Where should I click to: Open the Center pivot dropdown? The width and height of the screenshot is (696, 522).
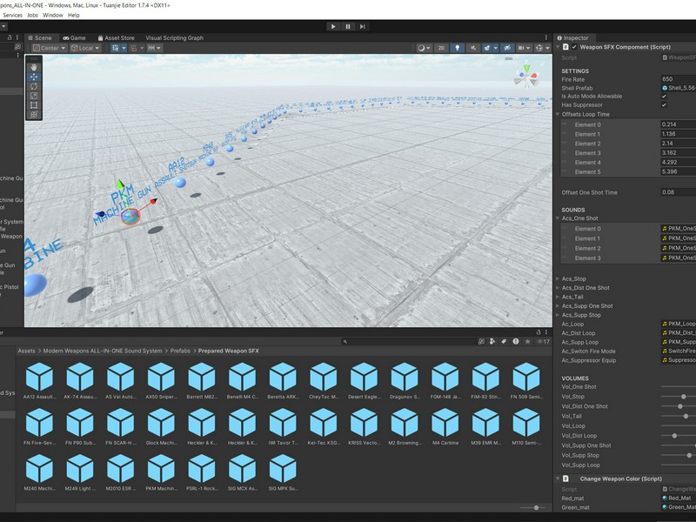[50, 48]
